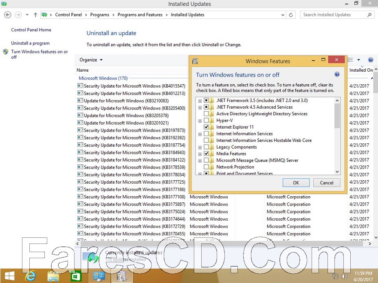Expand the address bar history dropdown

click(283, 15)
